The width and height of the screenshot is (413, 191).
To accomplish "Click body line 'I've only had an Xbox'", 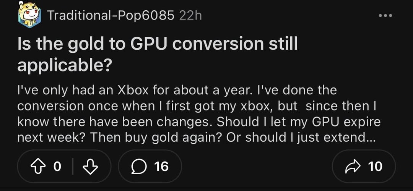I will tap(90, 91).
